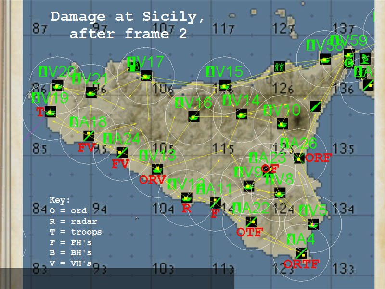The height and width of the screenshot is (289, 385).
Task: Click the fuel depot icon beside V17 label
Action: (x=134, y=66)
